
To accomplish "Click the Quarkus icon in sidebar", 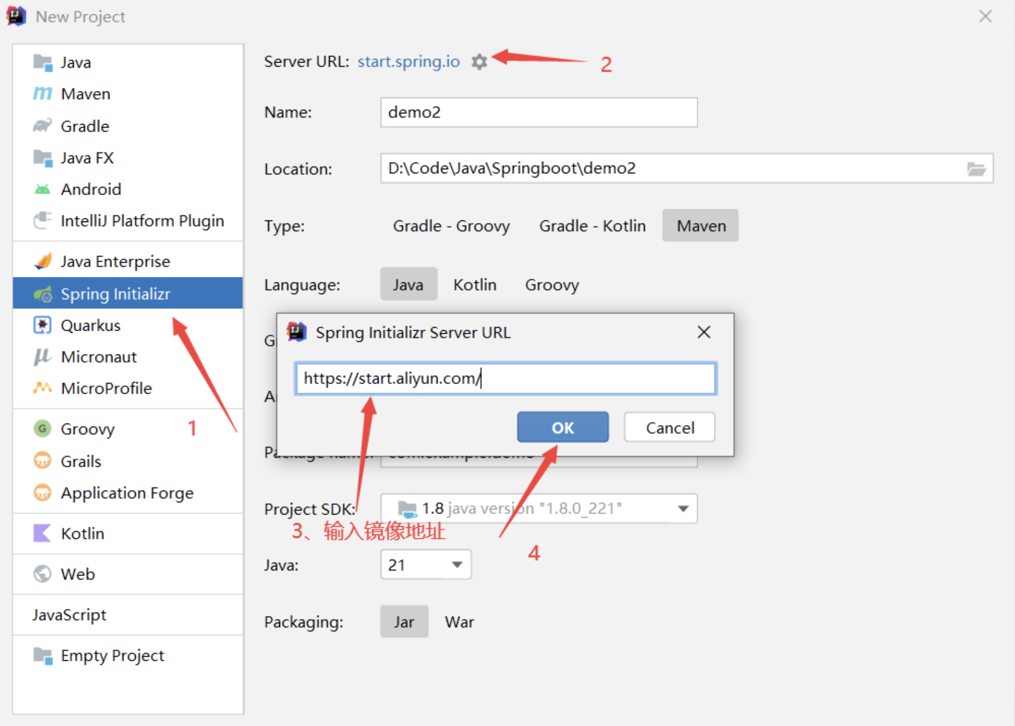I will [42, 325].
